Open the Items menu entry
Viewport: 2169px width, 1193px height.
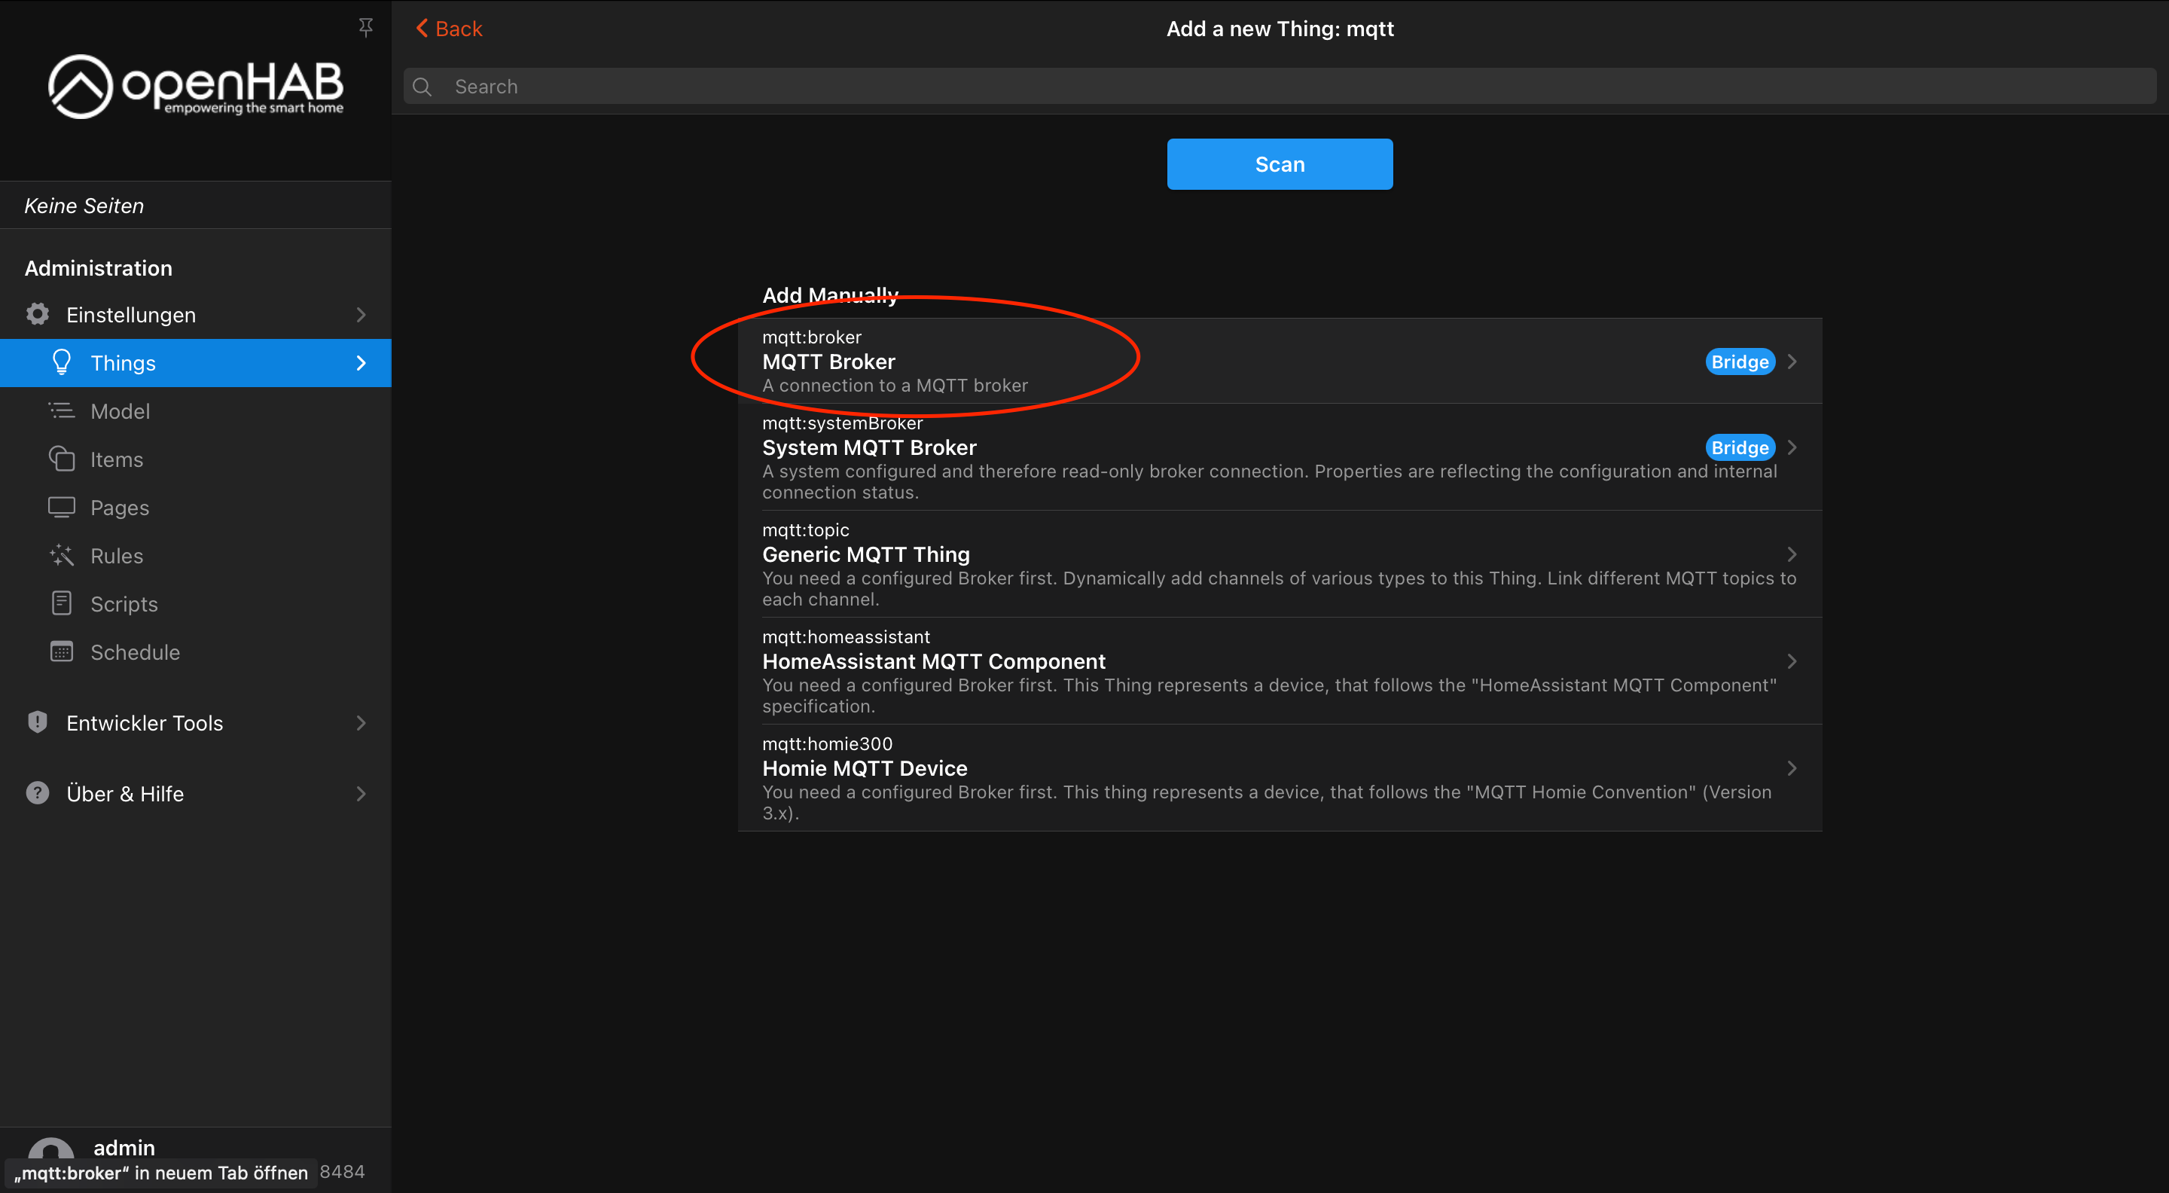click(116, 459)
